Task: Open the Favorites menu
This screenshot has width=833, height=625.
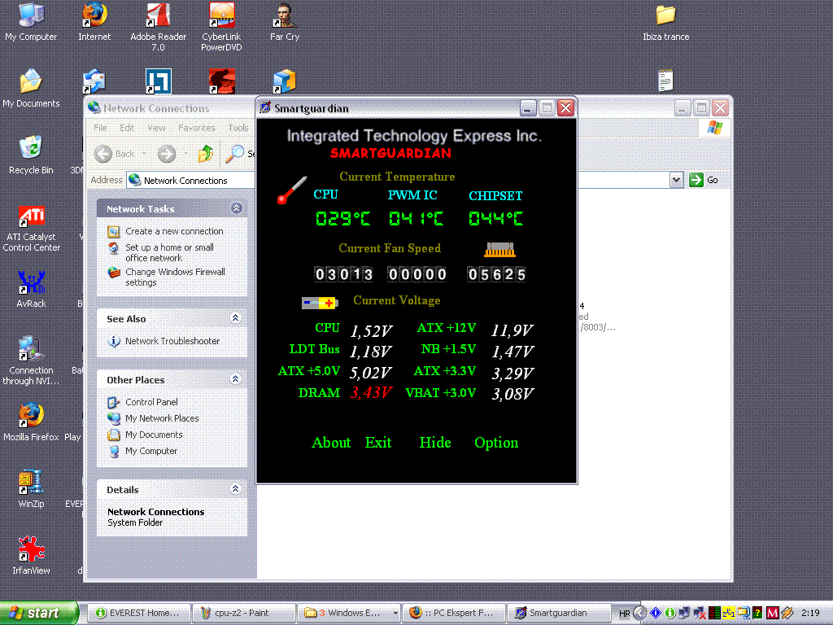Action: coord(197,128)
